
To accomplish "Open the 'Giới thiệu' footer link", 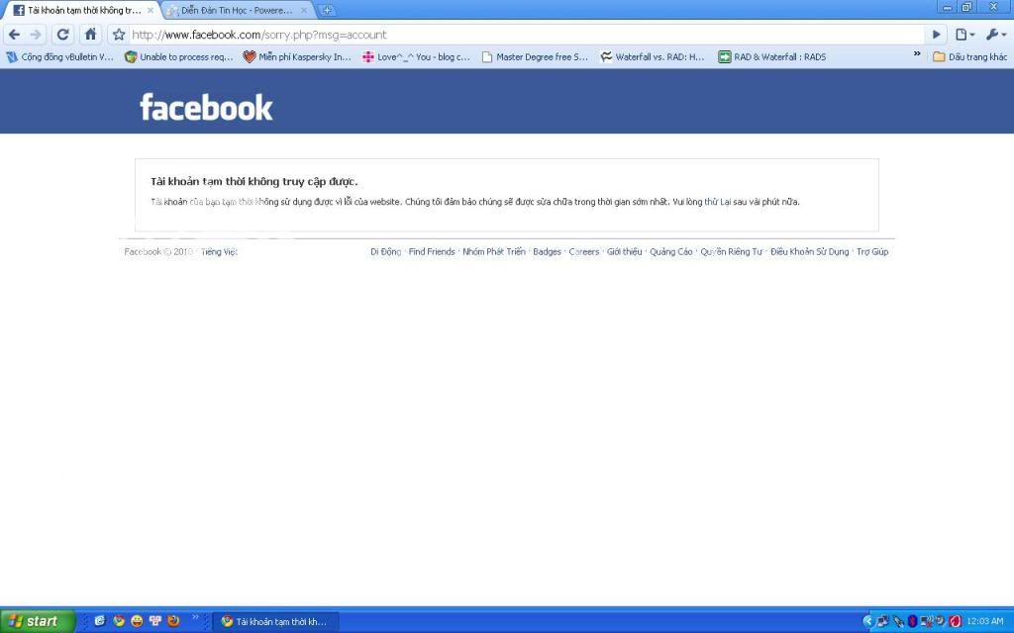I will pos(624,252).
